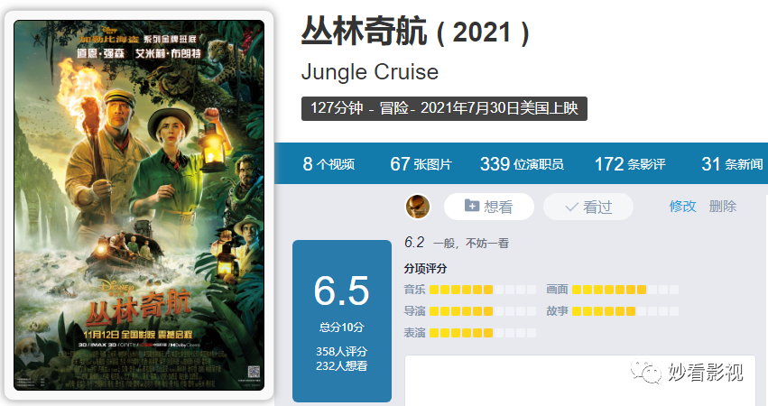The image size is (768, 406).
Task: Mark movie as 看过
Action: click(x=588, y=207)
